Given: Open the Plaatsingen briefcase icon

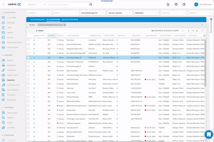Looking at the screenshot, I should pyautogui.click(x=3, y=100).
